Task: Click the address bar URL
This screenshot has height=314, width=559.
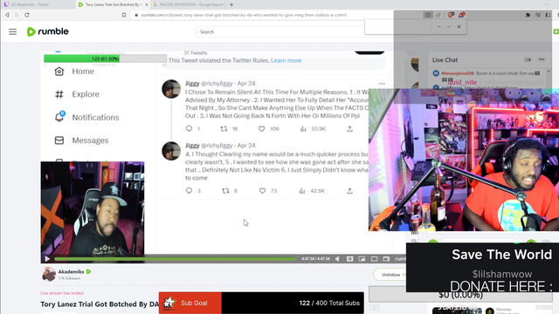Action: click(244, 15)
